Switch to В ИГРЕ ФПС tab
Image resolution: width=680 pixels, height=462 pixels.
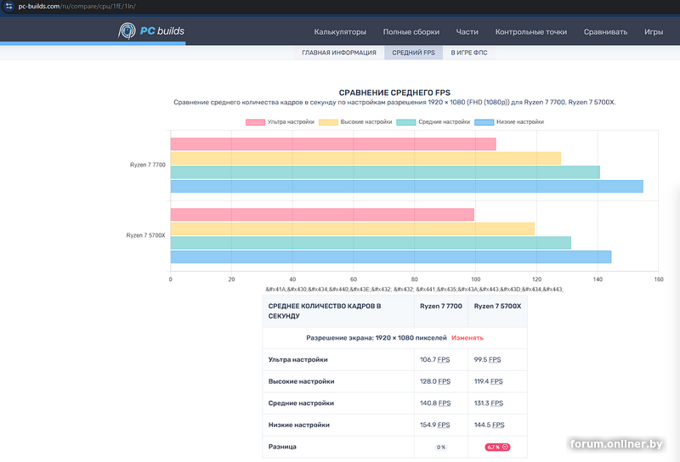pos(470,53)
